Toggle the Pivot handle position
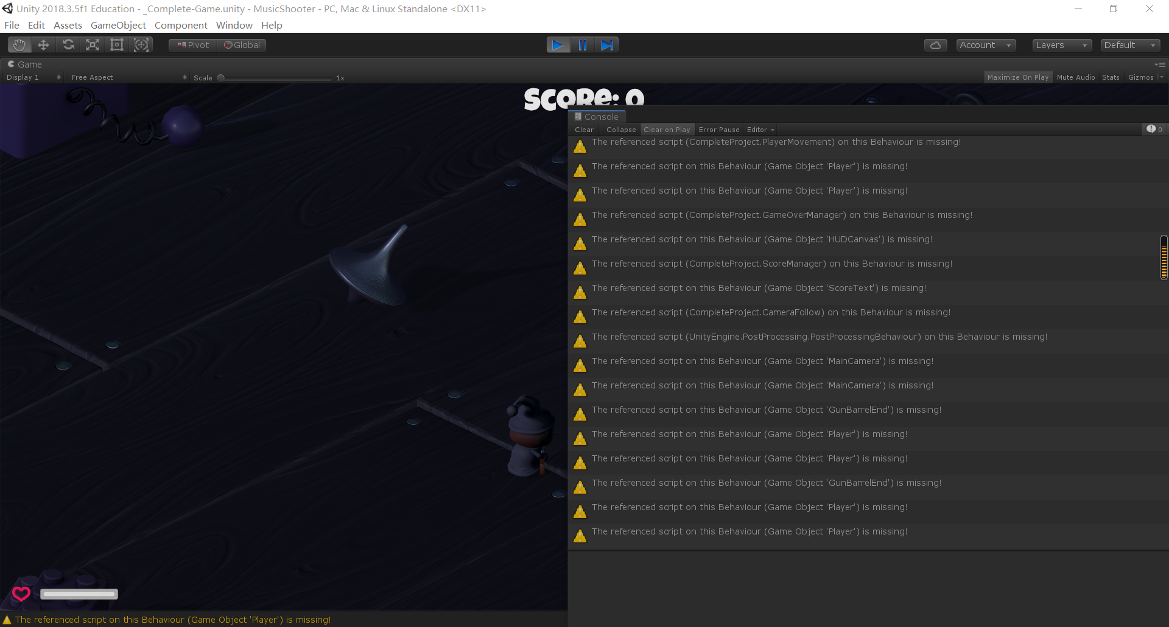The width and height of the screenshot is (1169, 627). (193, 45)
